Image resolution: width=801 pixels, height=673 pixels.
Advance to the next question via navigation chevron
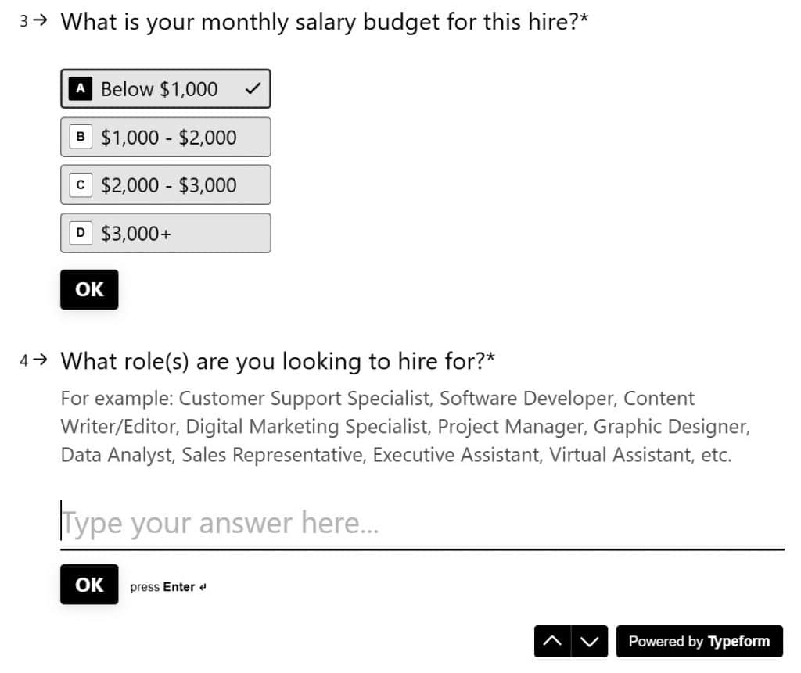click(588, 641)
